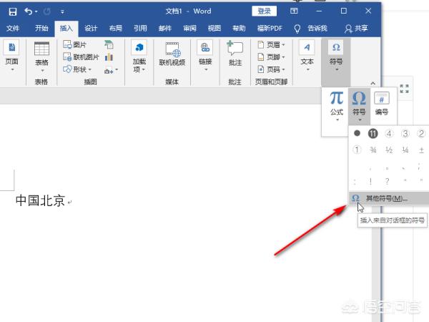
Task: Insert the circled ② symbol
Action: click(x=421, y=134)
